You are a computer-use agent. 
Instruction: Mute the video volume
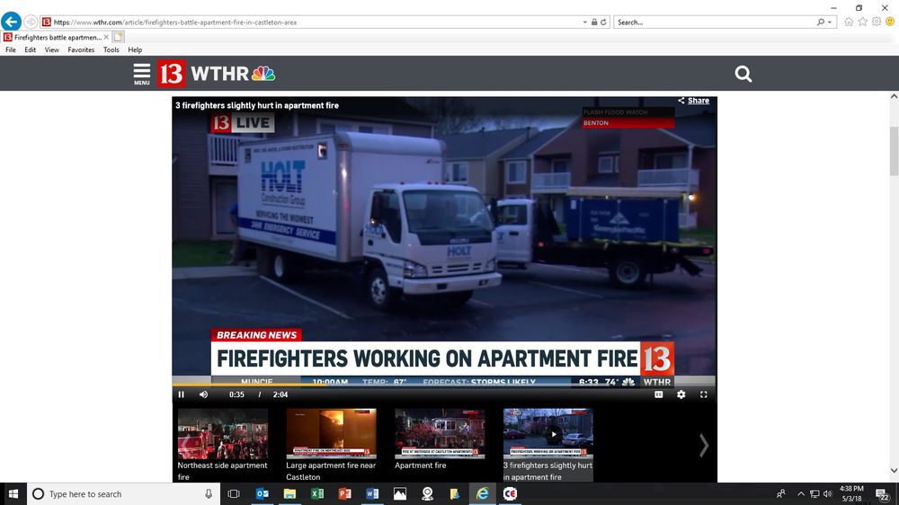coord(203,394)
